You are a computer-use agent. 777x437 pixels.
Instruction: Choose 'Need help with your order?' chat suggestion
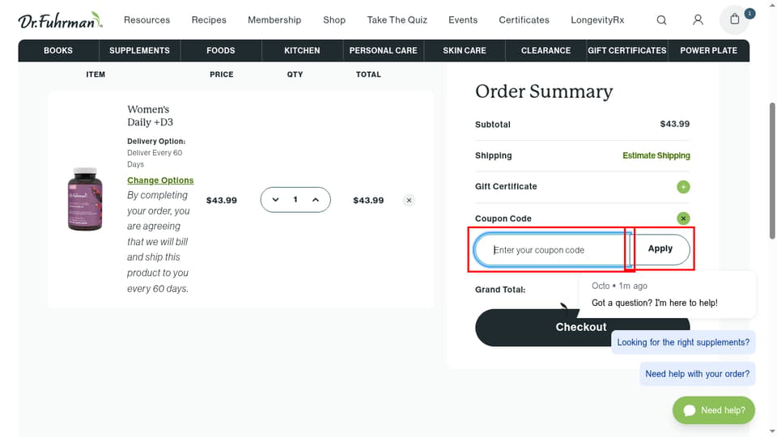697,374
